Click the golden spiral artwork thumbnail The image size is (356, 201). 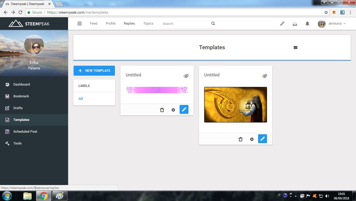236,105
